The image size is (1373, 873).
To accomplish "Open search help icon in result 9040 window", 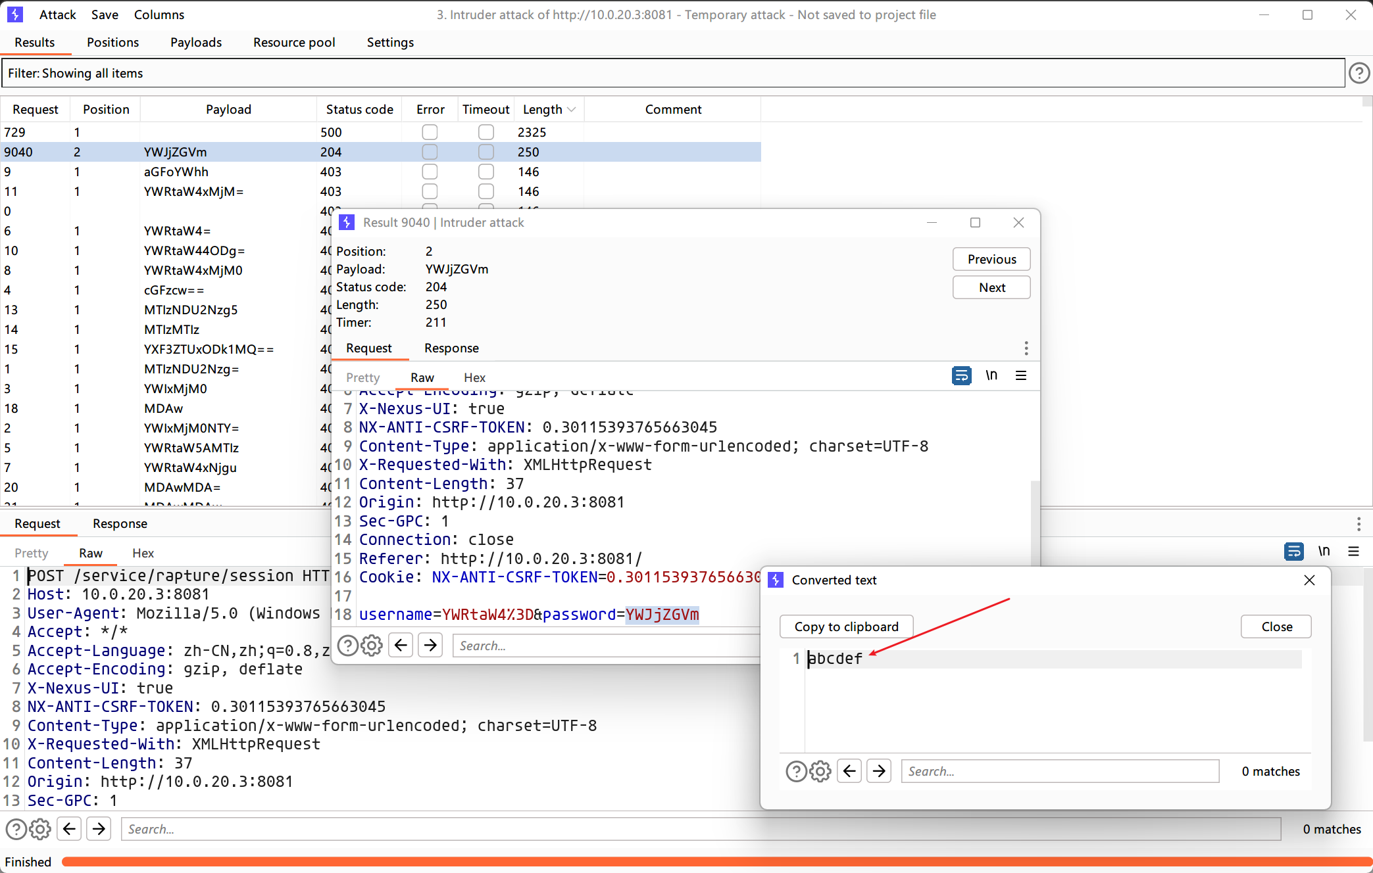I will click(x=347, y=646).
